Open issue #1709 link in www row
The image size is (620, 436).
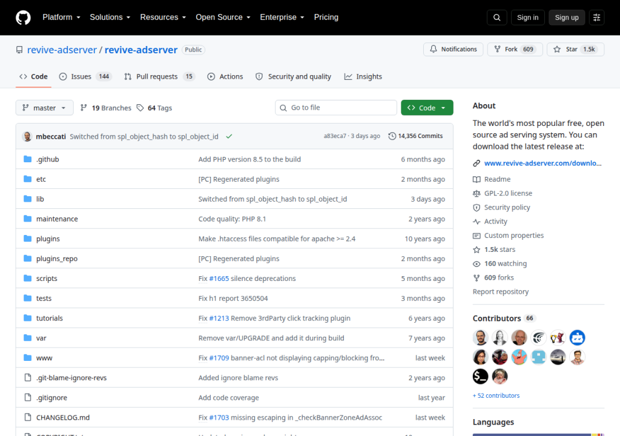[219, 358]
